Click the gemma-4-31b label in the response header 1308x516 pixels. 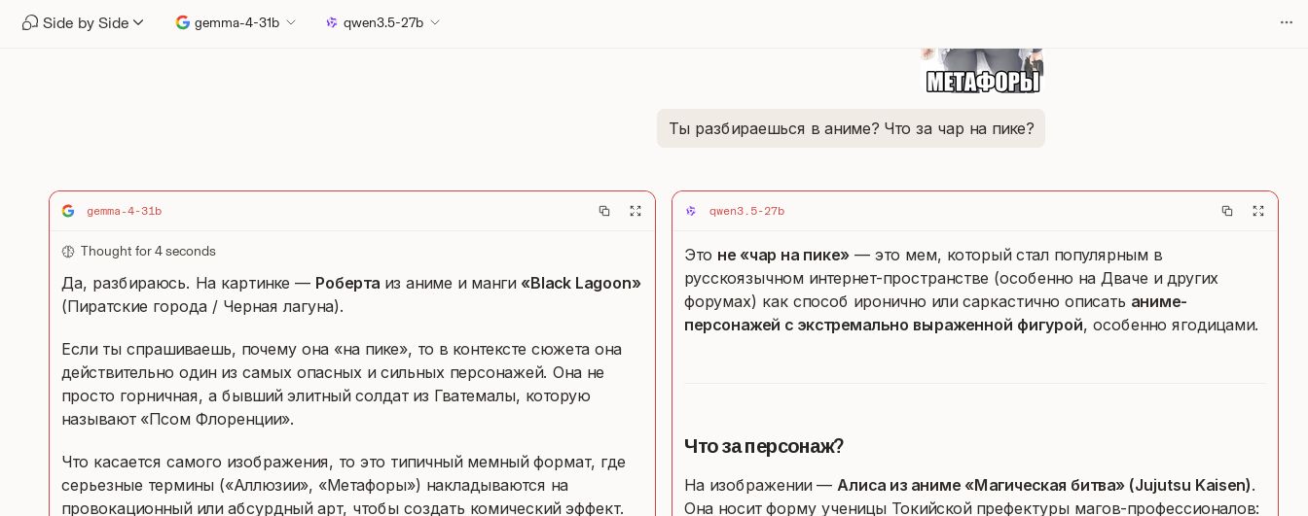pyautogui.click(x=125, y=211)
